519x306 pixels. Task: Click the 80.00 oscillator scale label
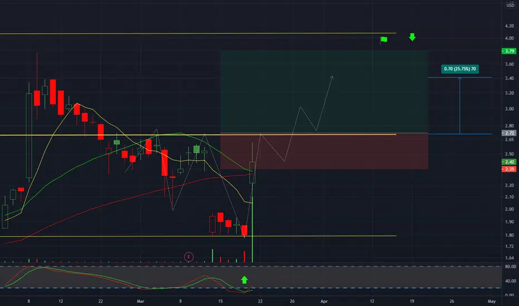tap(511, 266)
